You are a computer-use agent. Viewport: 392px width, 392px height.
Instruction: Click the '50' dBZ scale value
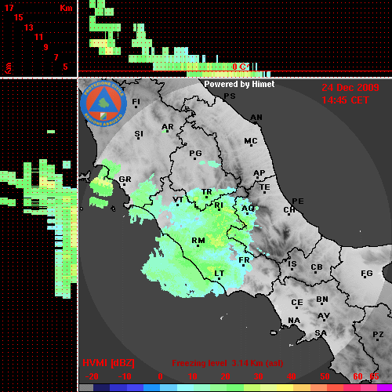(325, 376)
